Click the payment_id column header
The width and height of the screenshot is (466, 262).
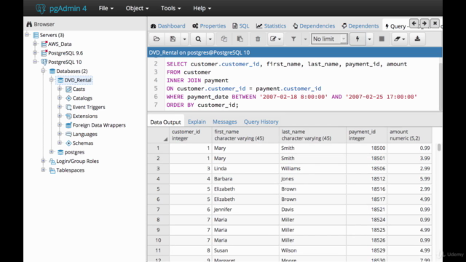coord(367,135)
